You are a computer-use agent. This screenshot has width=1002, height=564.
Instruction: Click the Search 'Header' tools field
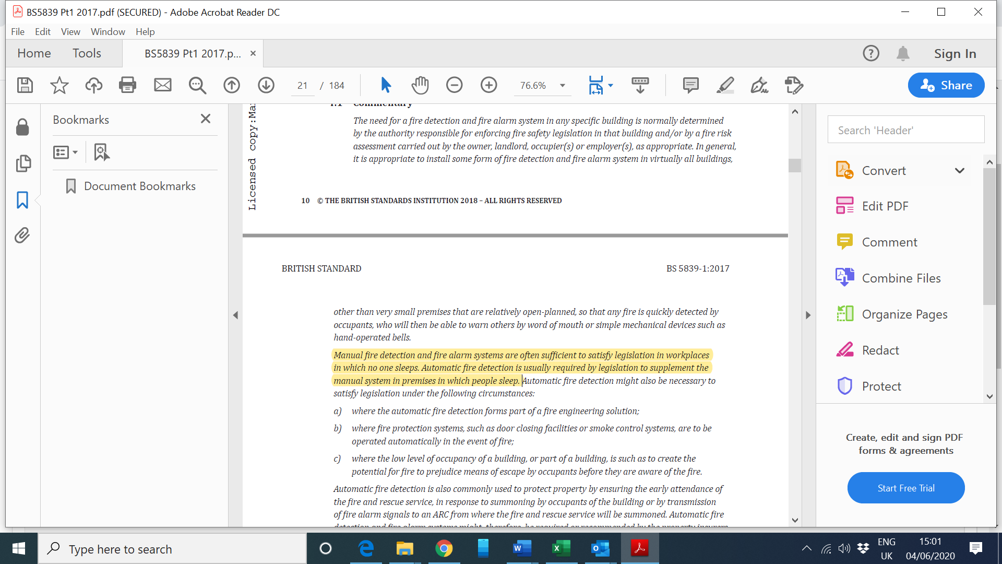click(906, 130)
